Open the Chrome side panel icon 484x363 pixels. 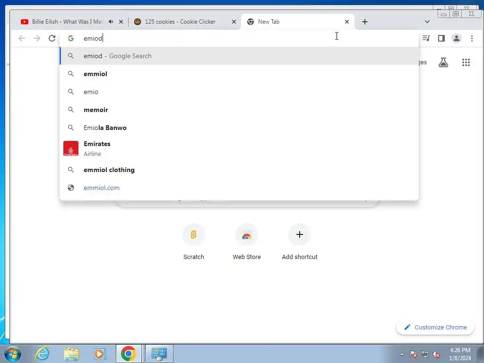point(441,38)
